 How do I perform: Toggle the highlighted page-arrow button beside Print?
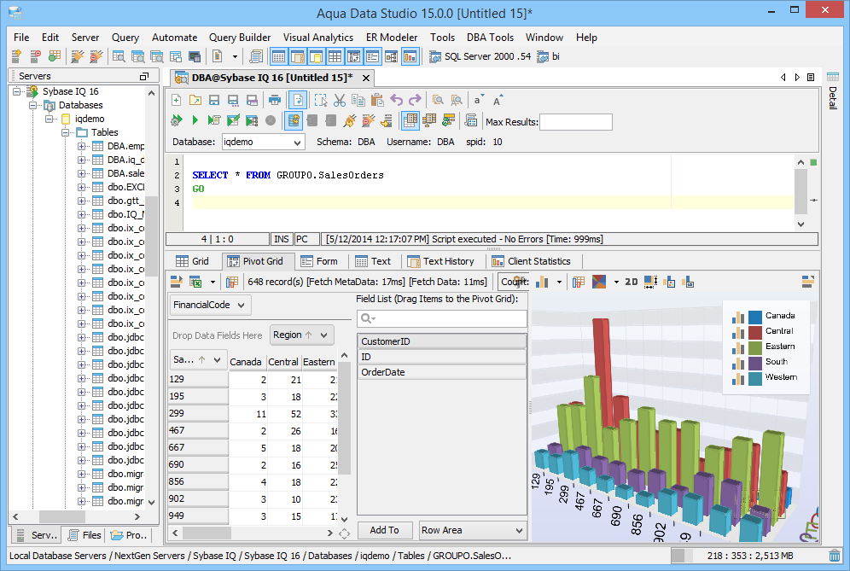pos(298,100)
